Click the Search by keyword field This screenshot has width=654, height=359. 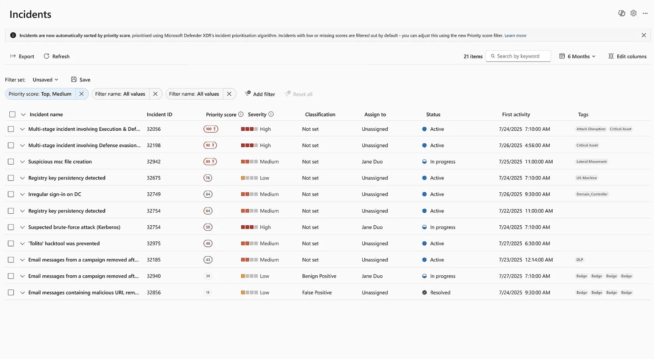(x=518, y=56)
